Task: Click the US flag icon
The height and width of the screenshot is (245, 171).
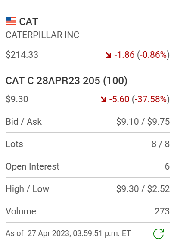Action: coord(11,21)
